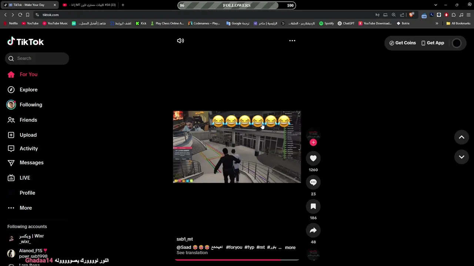This screenshot has height=266, width=474.
Task: Click the share page icon in address bar
Action: (402, 15)
